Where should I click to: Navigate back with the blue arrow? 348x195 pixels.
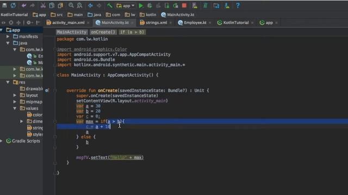coord(90,5)
